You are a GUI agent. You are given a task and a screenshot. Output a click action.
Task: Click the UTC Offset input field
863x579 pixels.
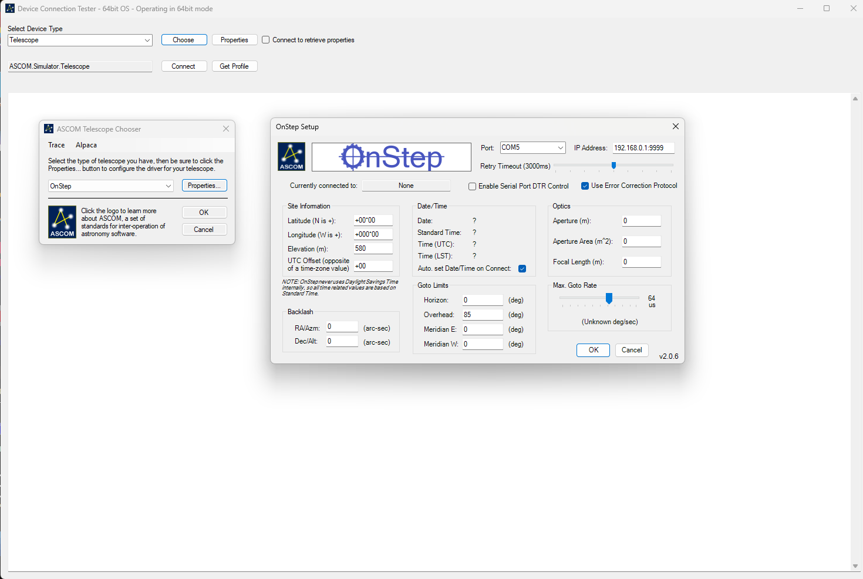point(373,266)
